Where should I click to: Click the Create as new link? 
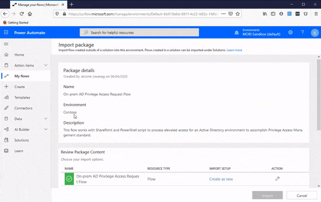point(221,179)
